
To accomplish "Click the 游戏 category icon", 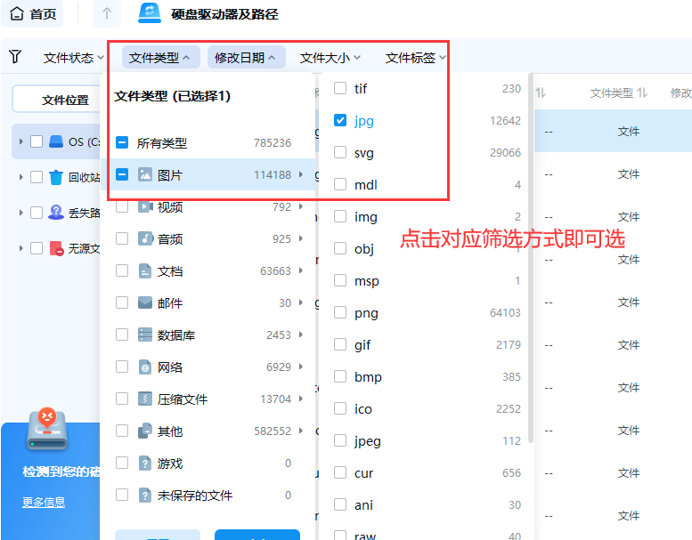I will click(145, 463).
